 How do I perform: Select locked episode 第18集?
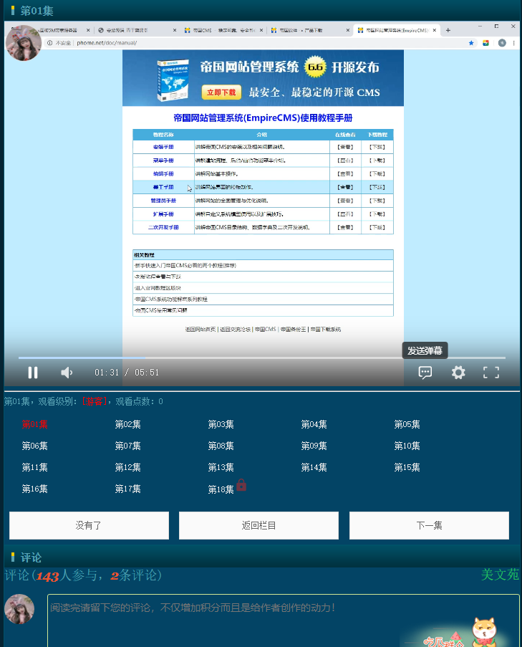click(x=221, y=489)
